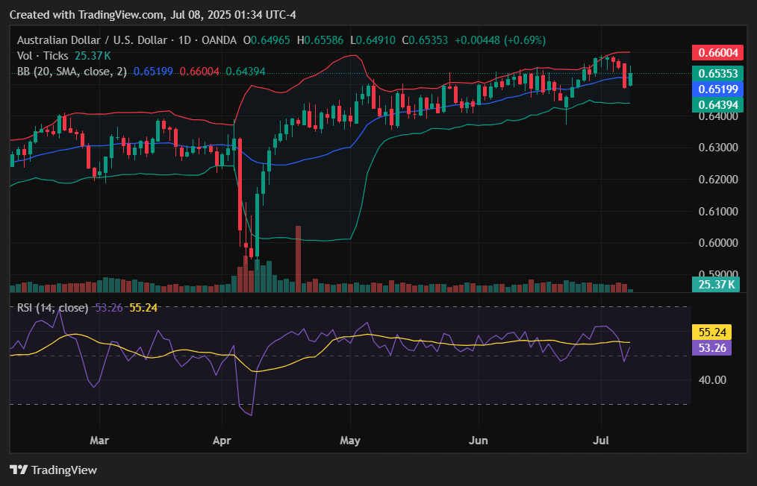This screenshot has height=486, width=757.
Task: Click the BB basis value 0.65199 in legend
Action: (153, 72)
